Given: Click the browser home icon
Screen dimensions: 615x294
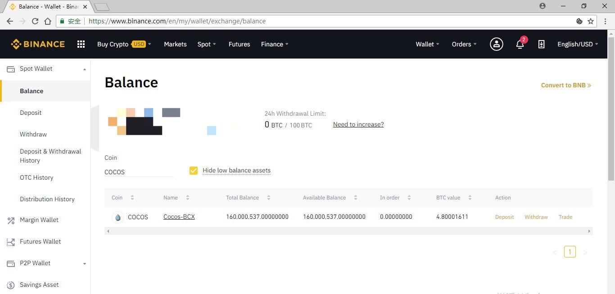Looking at the screenshot, I should click(47, 21).
